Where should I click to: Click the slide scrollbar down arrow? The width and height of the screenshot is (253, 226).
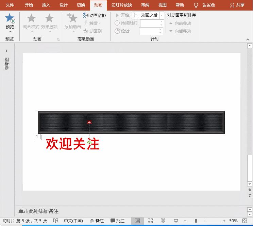(x=250, y=184)
